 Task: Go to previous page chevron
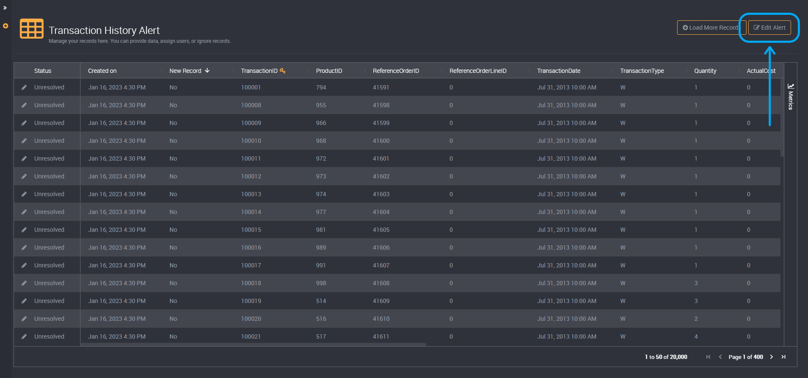point(720,357)
